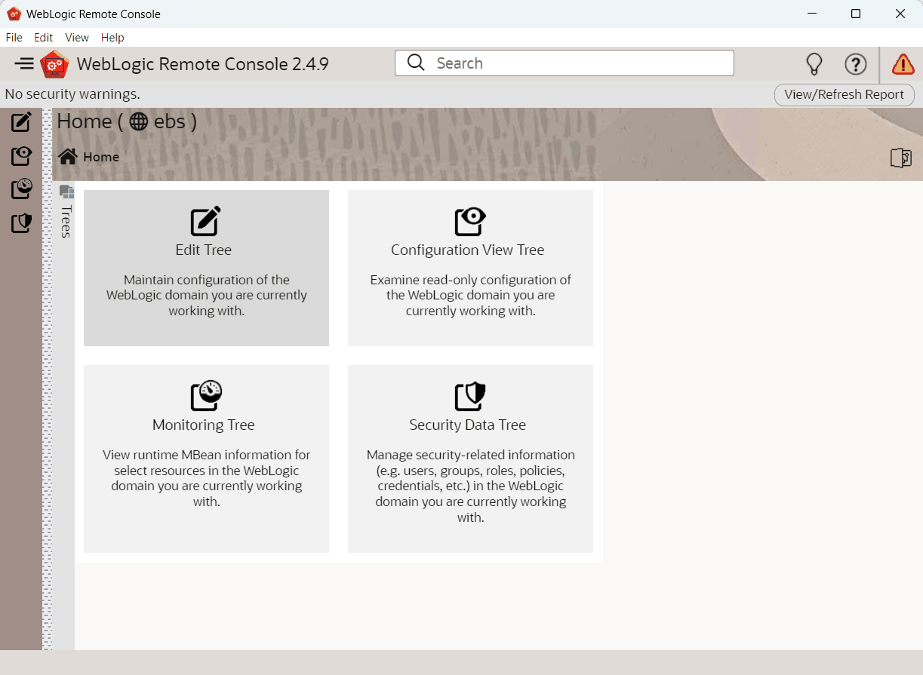The width and height of the screenshot is (923, 675).
Task: Open the File menu
Action: click(14, 38)
